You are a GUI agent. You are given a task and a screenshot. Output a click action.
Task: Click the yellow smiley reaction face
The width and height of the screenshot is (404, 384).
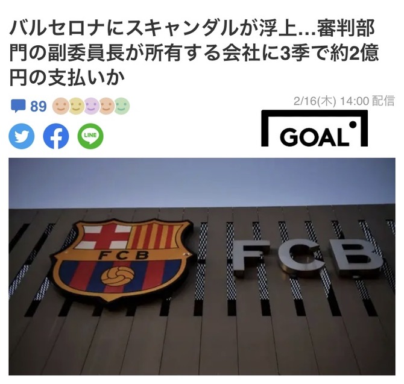click(x=75, y=106)
